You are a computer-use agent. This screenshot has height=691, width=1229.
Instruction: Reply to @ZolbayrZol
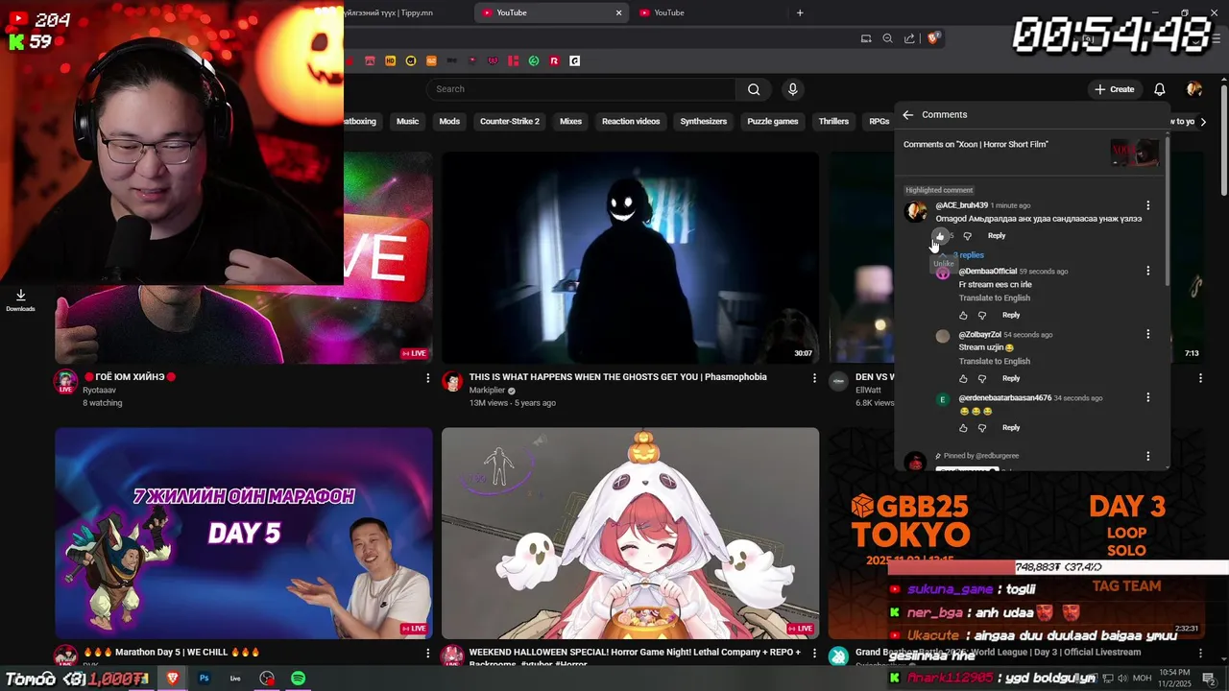(x=1011, y=379)
